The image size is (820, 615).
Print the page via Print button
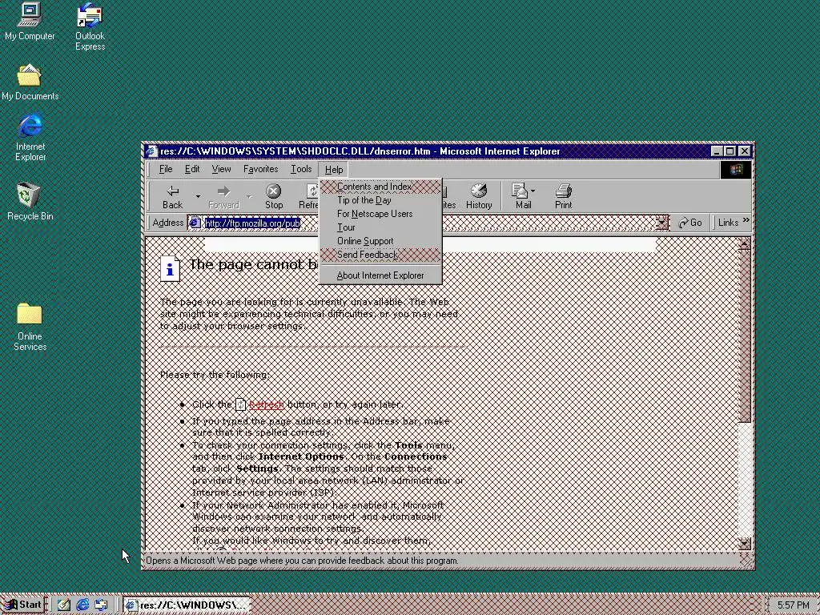pyautogui.click(x=563, y=197)
